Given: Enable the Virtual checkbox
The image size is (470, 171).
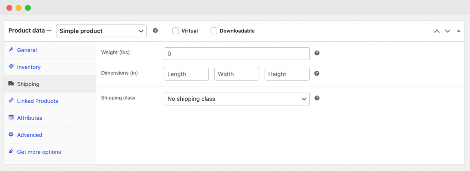Looking at the screenshot, I should pos(176,31).
